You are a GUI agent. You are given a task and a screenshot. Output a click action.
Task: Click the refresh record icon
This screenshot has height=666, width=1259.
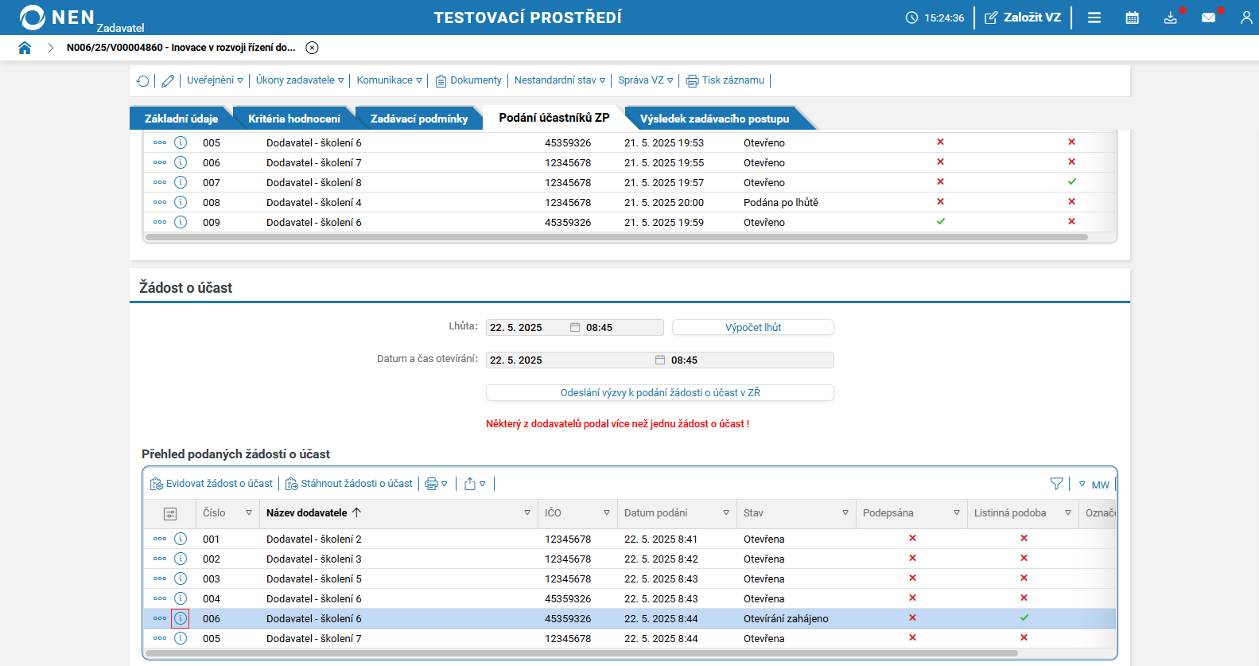point(143,80)
